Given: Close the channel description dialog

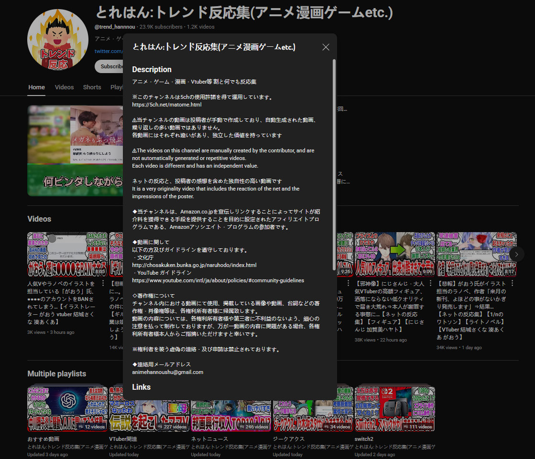Looking at the screenshot, I should click(x=326, y=47).
